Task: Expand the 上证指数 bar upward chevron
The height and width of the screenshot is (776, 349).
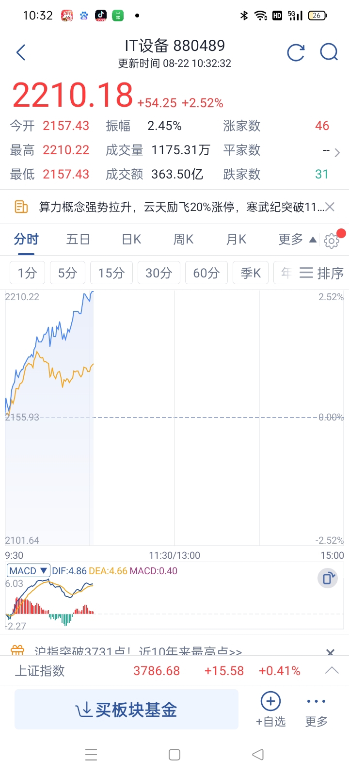Action: [332, 671]
